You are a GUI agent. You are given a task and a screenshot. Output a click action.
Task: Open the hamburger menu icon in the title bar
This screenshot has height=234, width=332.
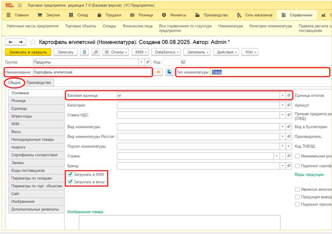point(20,5)
